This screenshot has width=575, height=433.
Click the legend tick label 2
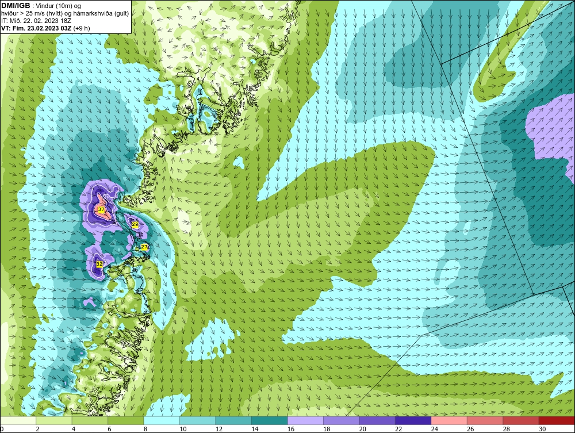(37, 429)
